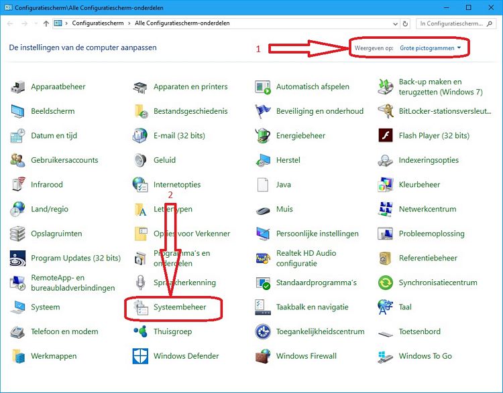Click the Taal language icon
Viewport: 503px width, 393px height.
[x=385, y=307]
